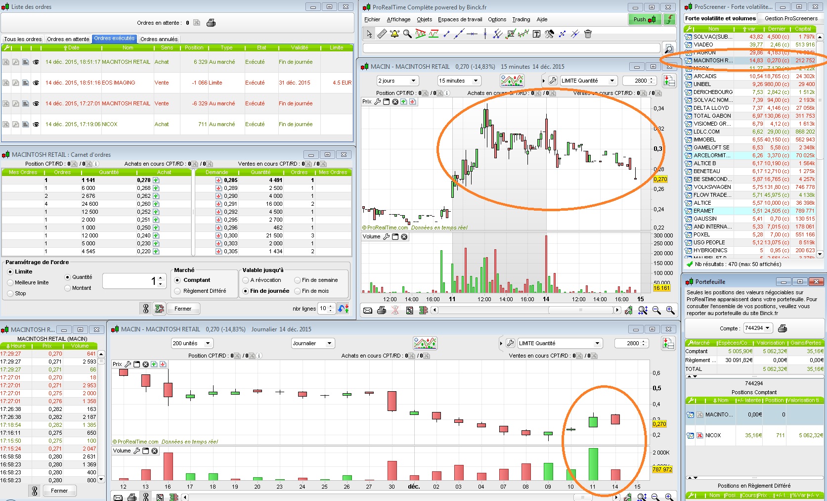Switch to the Ordres annulés tab
This screenshot has width=827, height=501.
pos(159,39)
